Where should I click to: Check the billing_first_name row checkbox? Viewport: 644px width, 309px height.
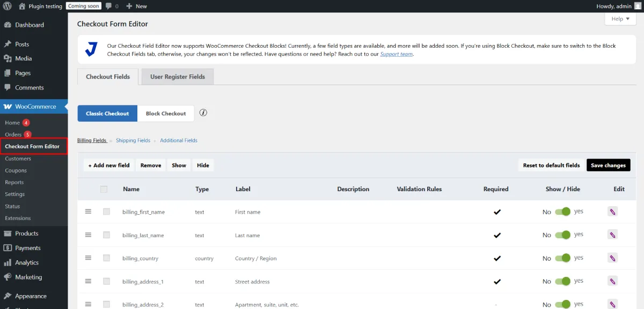[x=106, y=212]
